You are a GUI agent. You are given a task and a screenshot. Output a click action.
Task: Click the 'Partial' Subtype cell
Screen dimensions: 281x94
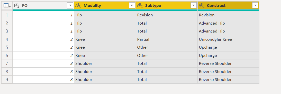click(167, 39)
